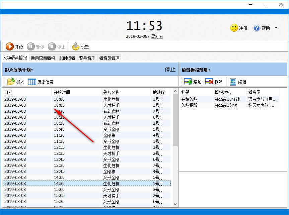Screen dimensions: 289x215
Task: Open Help via the question mark icon
Action: click(x=257, y=28)
